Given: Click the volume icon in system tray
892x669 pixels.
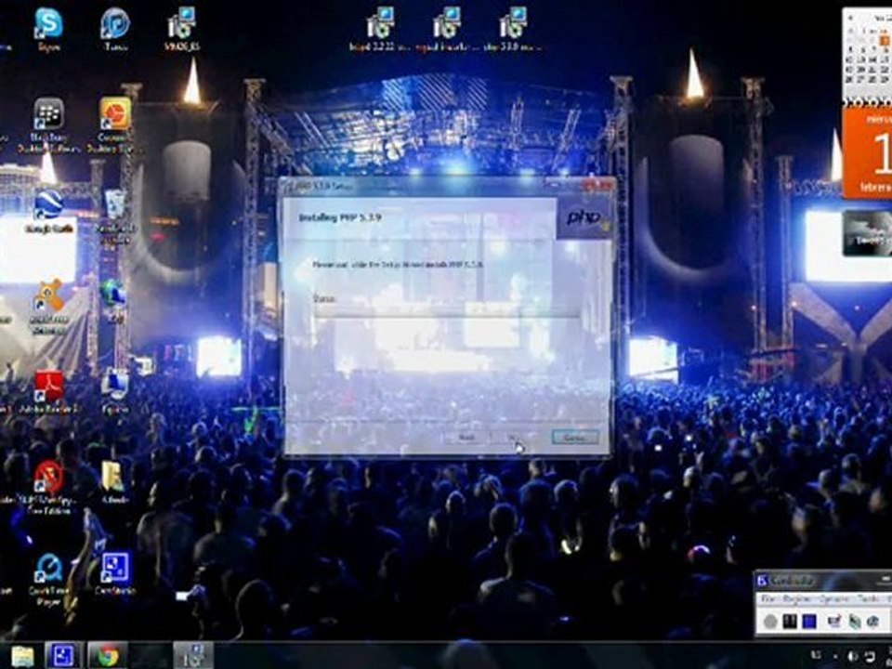Looking at the screenshot, I should point(853,656).
